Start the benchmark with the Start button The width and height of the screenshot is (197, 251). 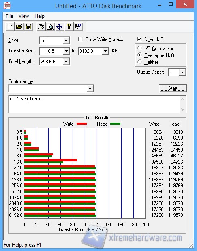(x=173, y=88)
